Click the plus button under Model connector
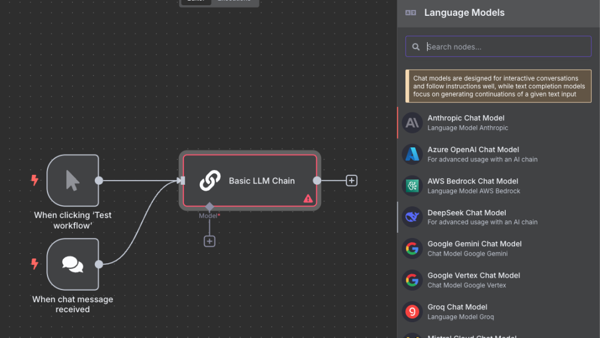The image size is (600, 338). tap(210, 241)
